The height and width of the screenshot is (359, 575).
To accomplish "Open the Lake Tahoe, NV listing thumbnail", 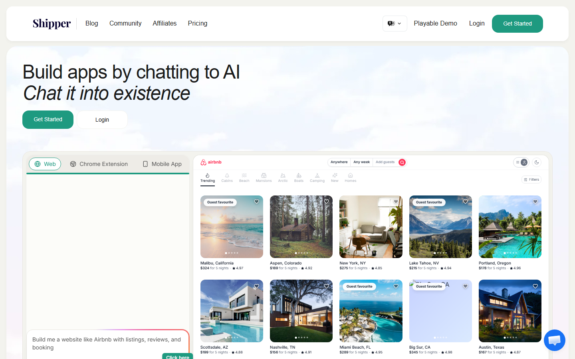I will click(440, 227).
